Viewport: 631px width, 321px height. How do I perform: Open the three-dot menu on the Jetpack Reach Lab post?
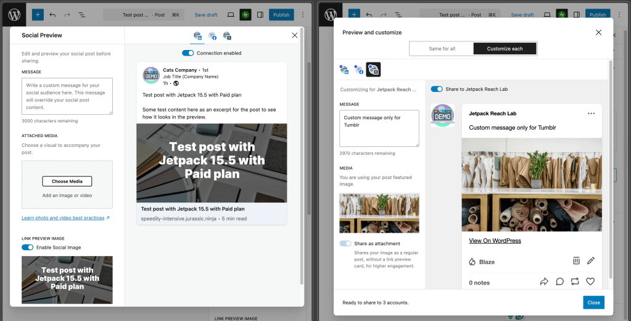pyautogui.click(x=592, y=114)
